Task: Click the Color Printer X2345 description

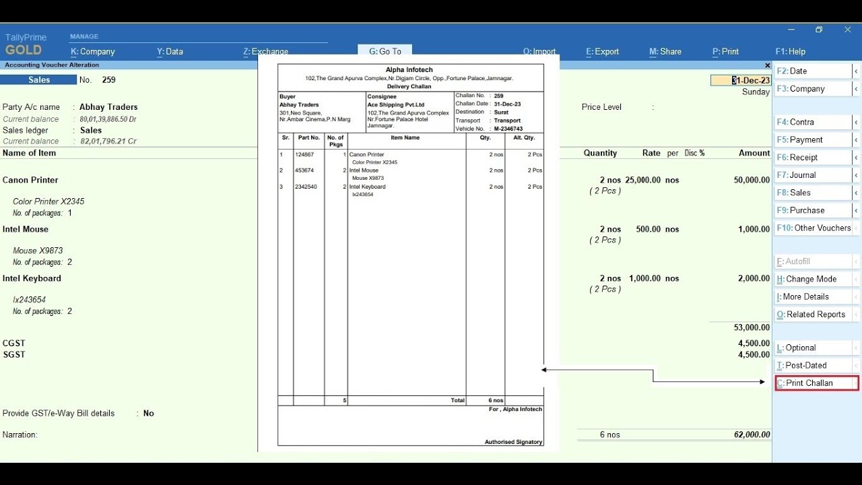Action: [48, 201]
